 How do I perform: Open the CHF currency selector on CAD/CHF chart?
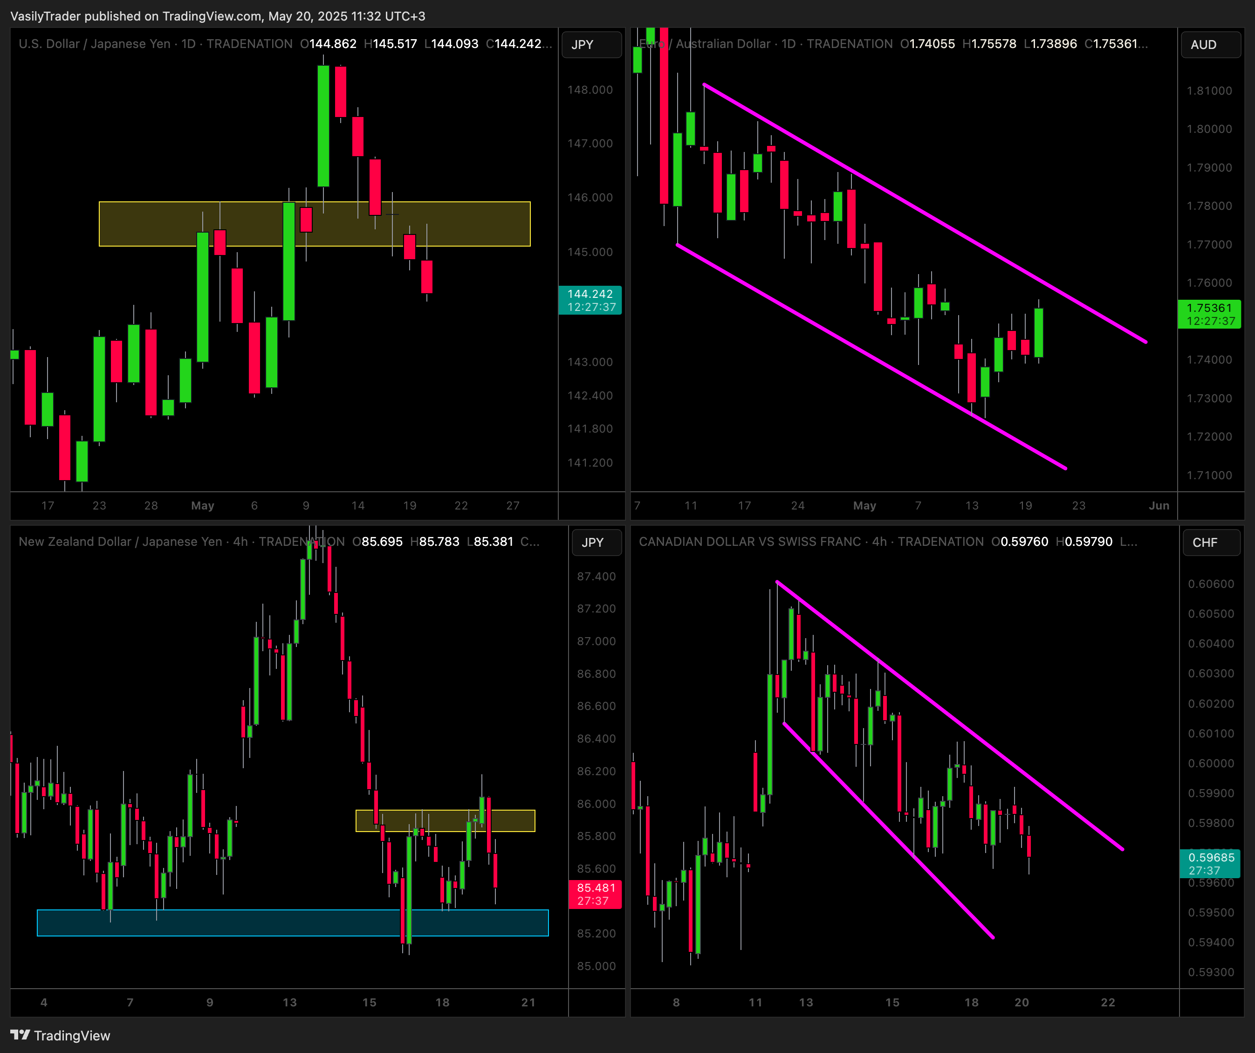(1212, 543)
